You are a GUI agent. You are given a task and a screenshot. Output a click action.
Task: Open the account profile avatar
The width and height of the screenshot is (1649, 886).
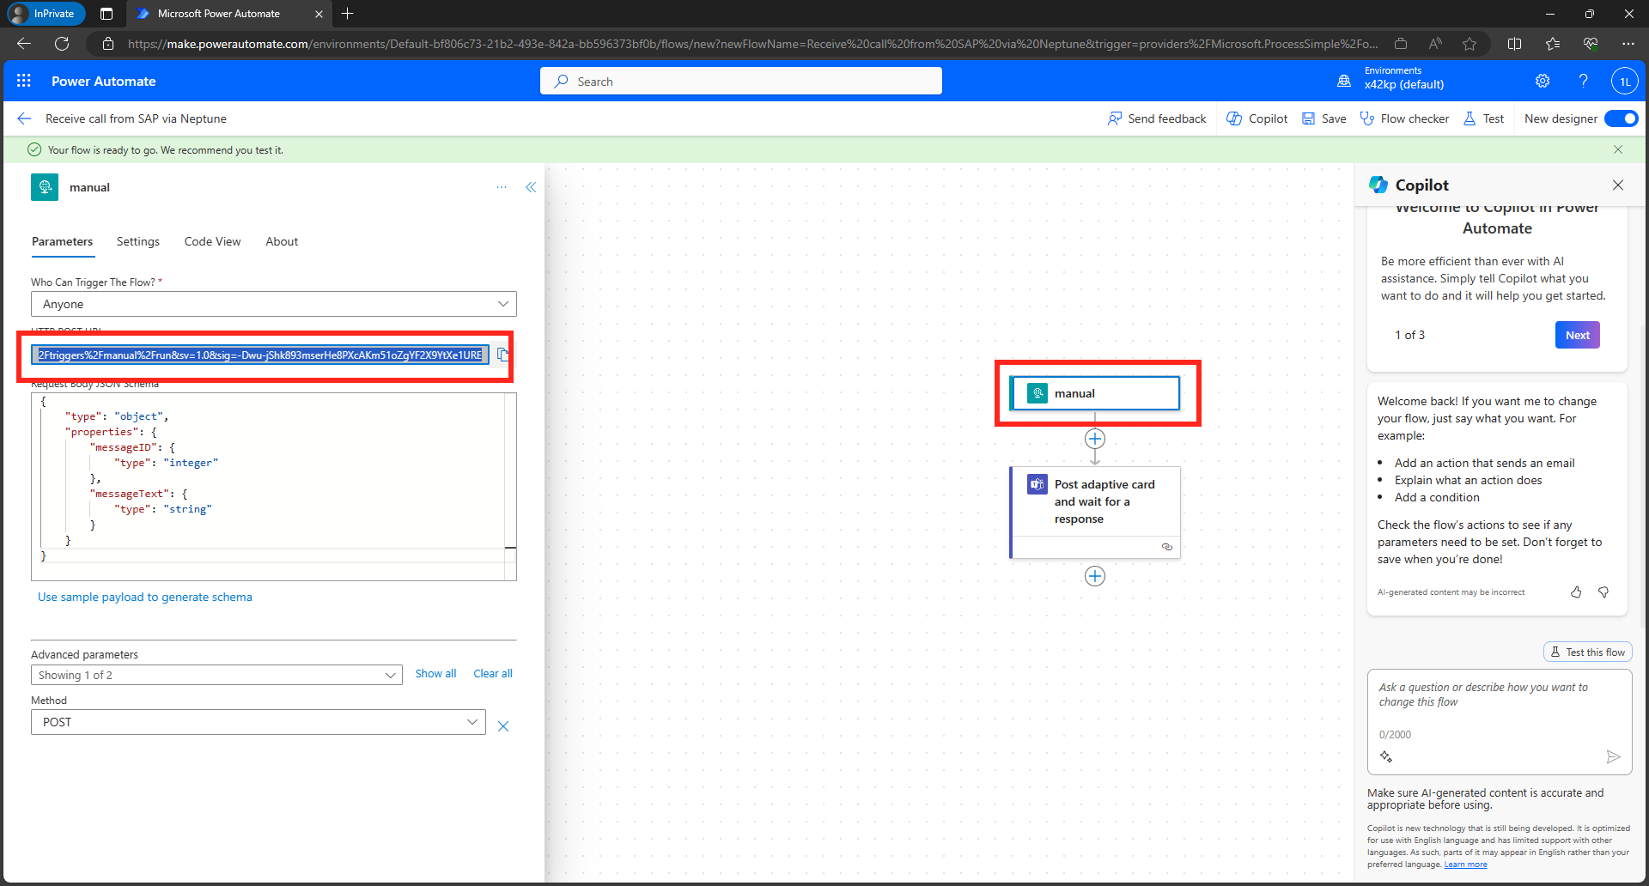click(1624, 82)
